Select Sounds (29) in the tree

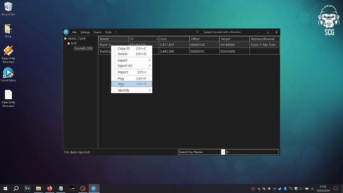pyautogui.click(x=83, y=48)
